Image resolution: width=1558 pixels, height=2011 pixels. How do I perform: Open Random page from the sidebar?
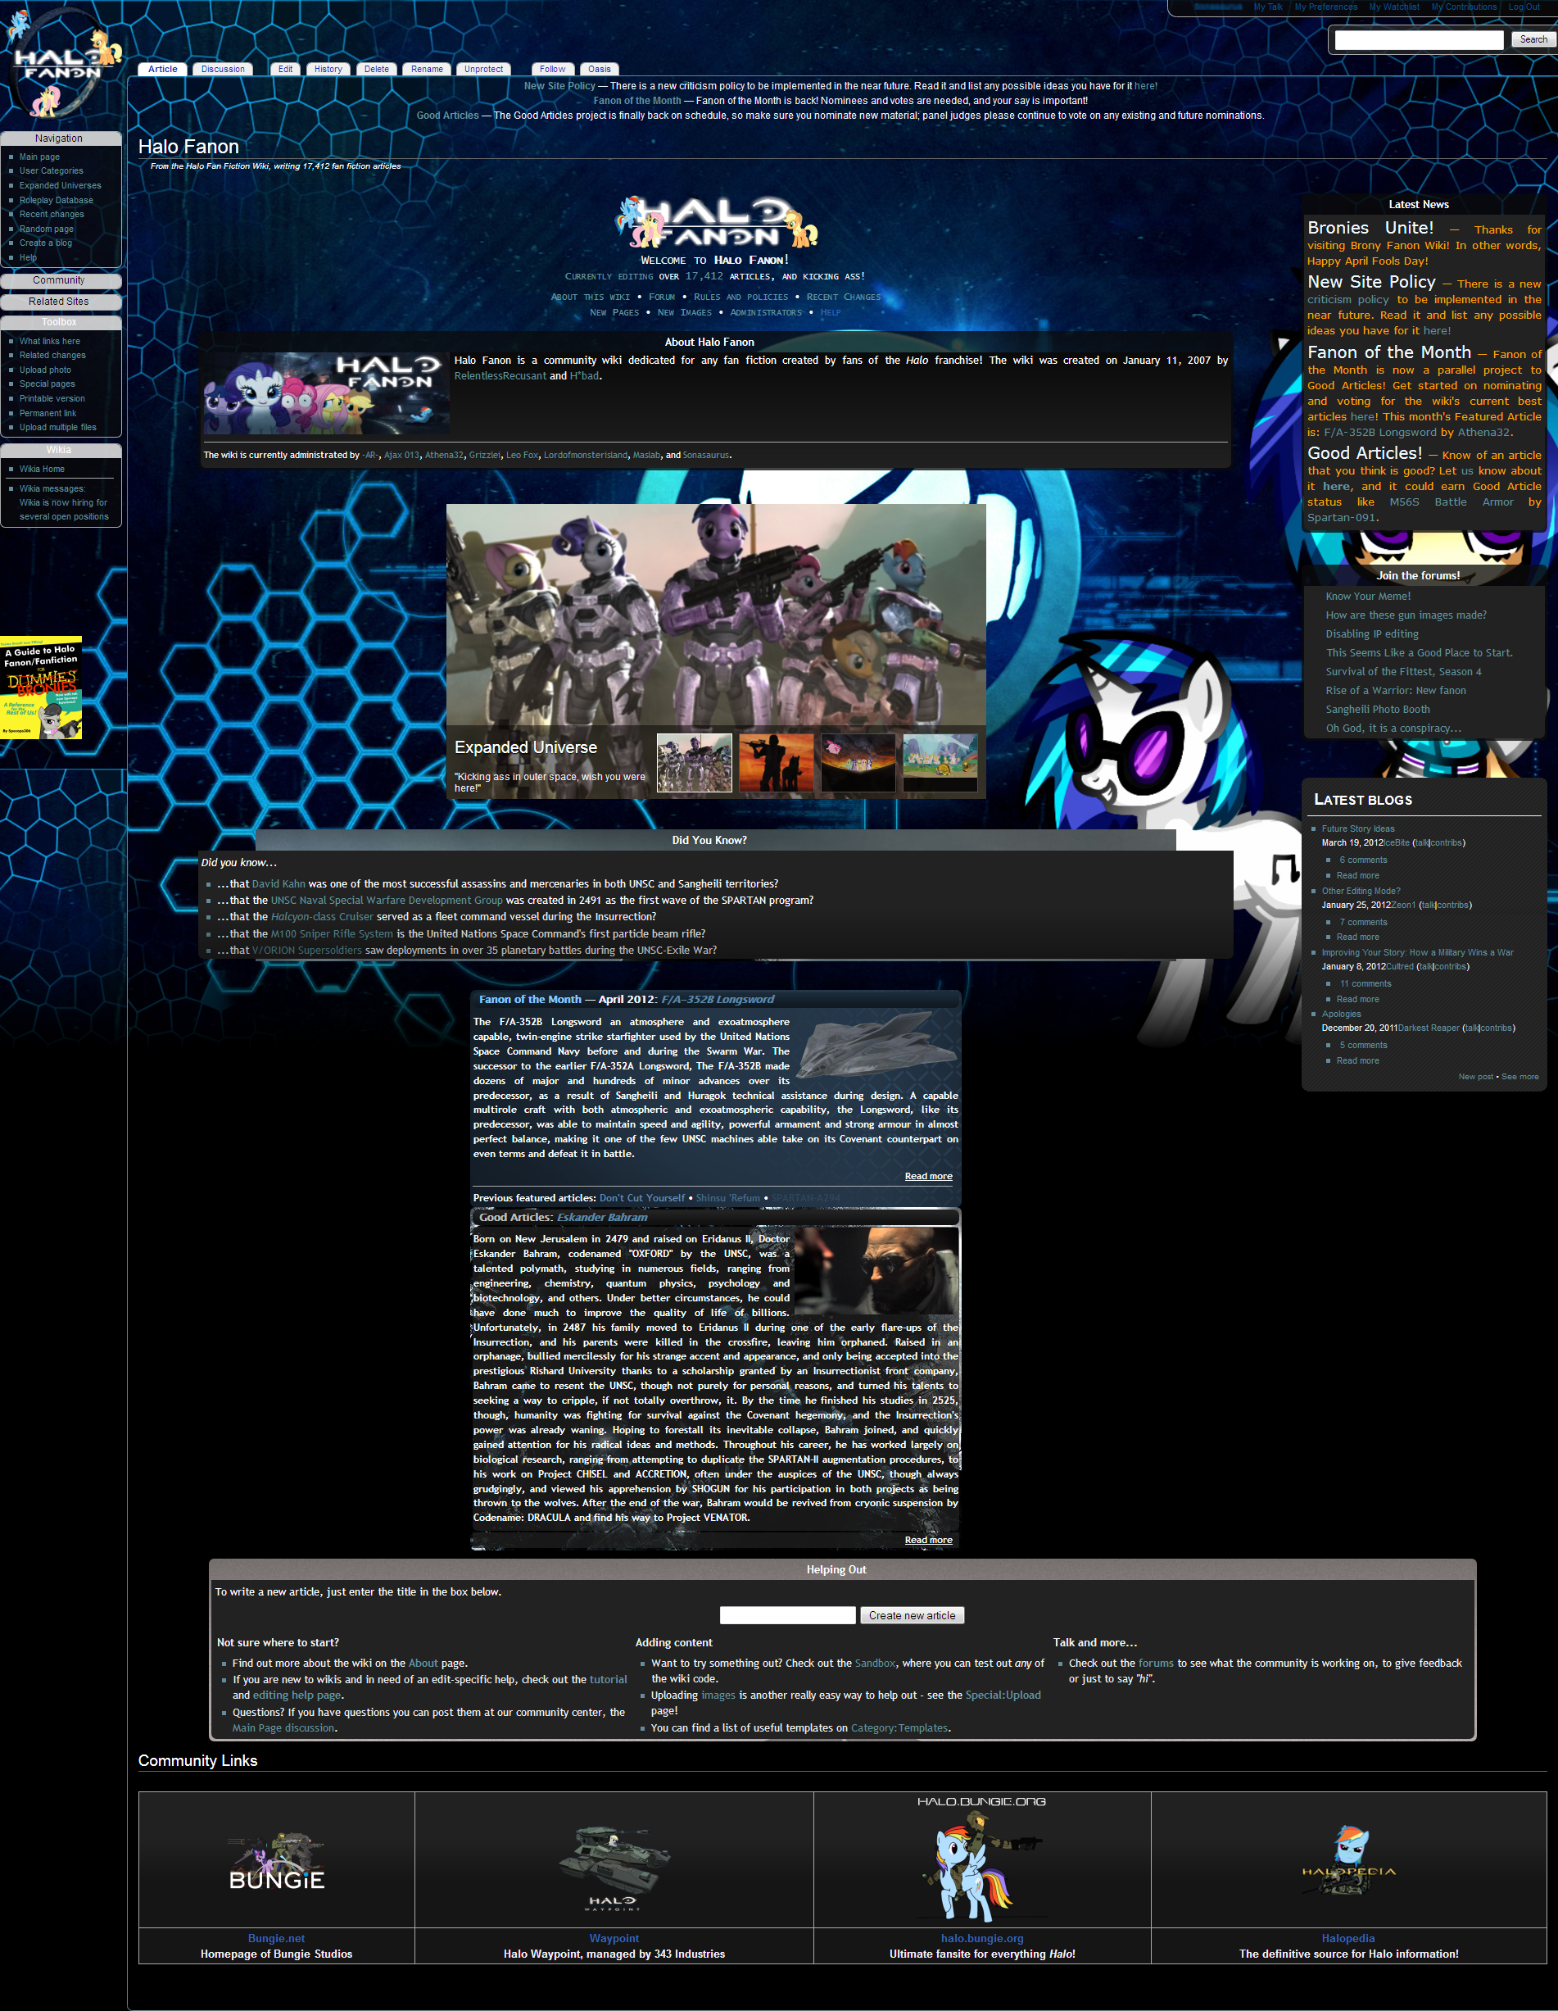46,229
